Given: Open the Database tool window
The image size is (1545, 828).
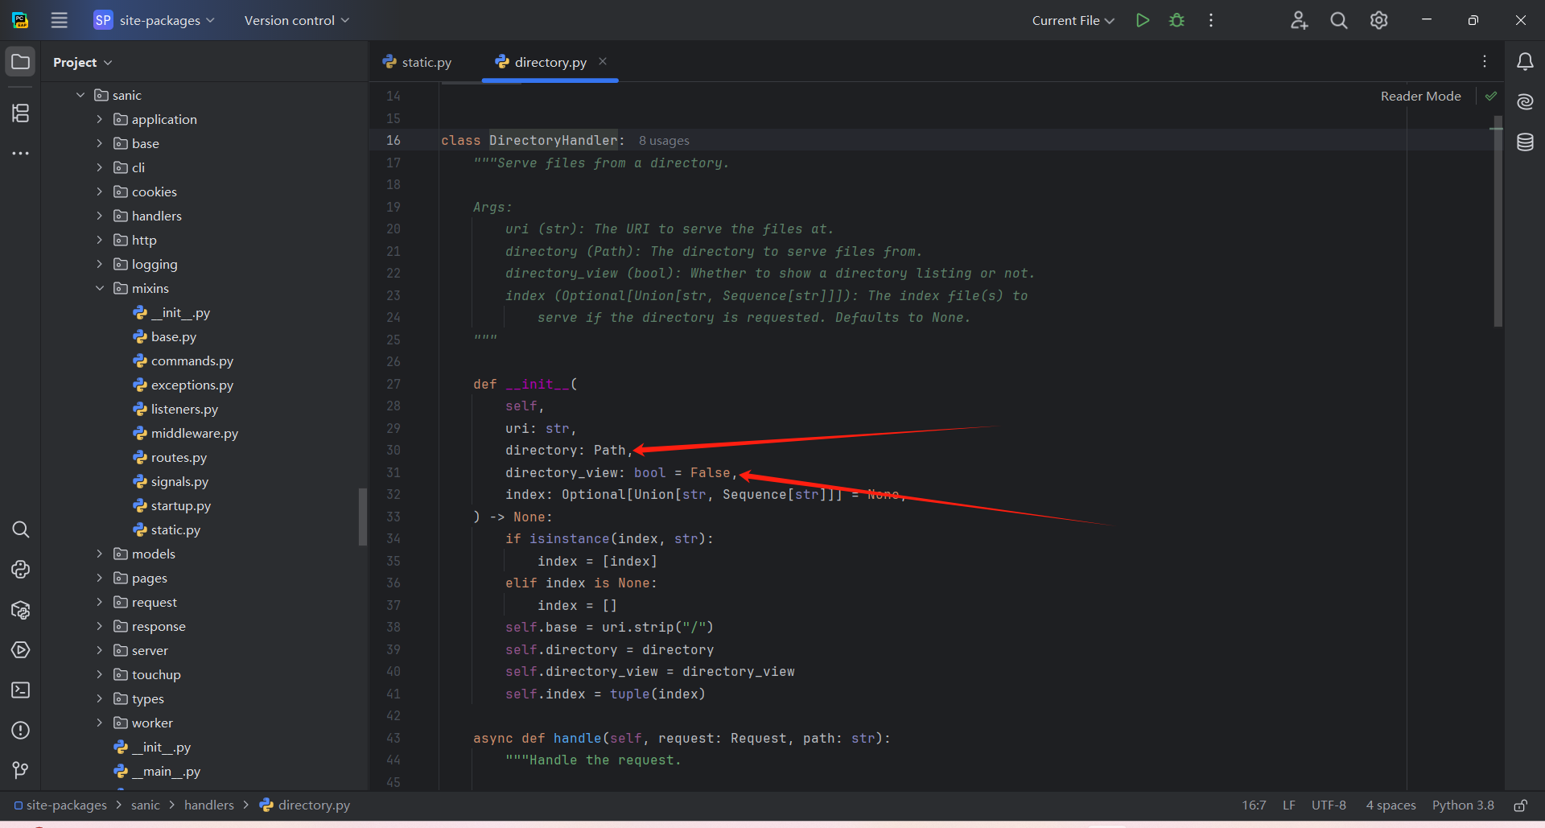Looking at the screenshot, I should pos(1525,142).
